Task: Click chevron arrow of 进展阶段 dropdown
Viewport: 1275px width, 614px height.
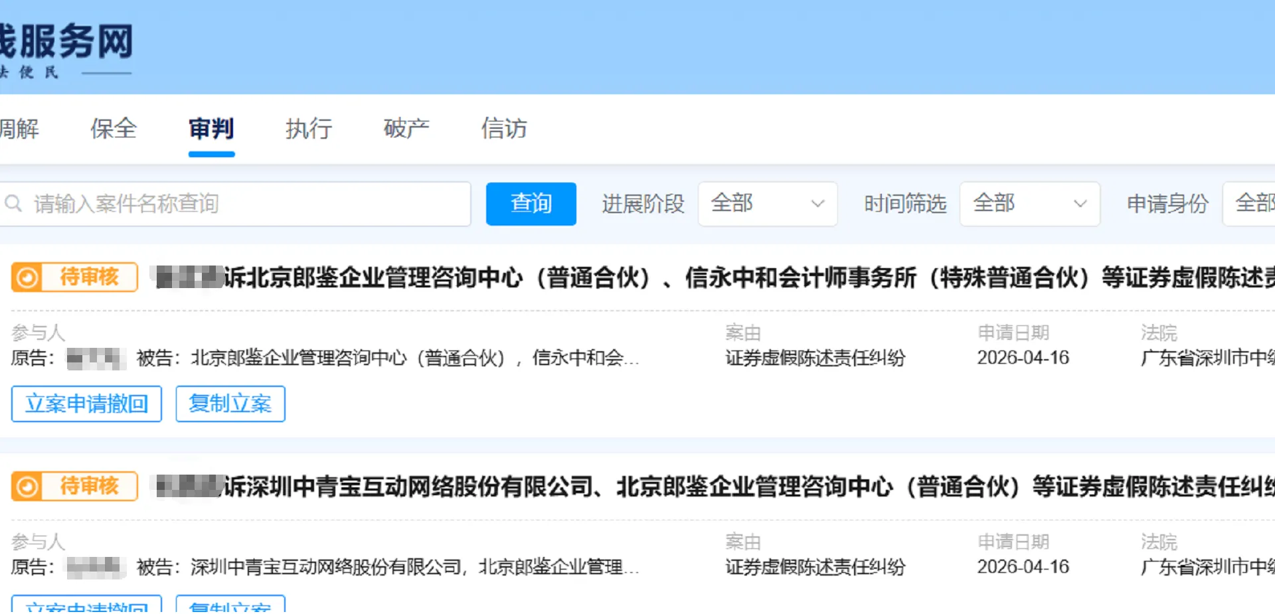Action: point(817,204)
